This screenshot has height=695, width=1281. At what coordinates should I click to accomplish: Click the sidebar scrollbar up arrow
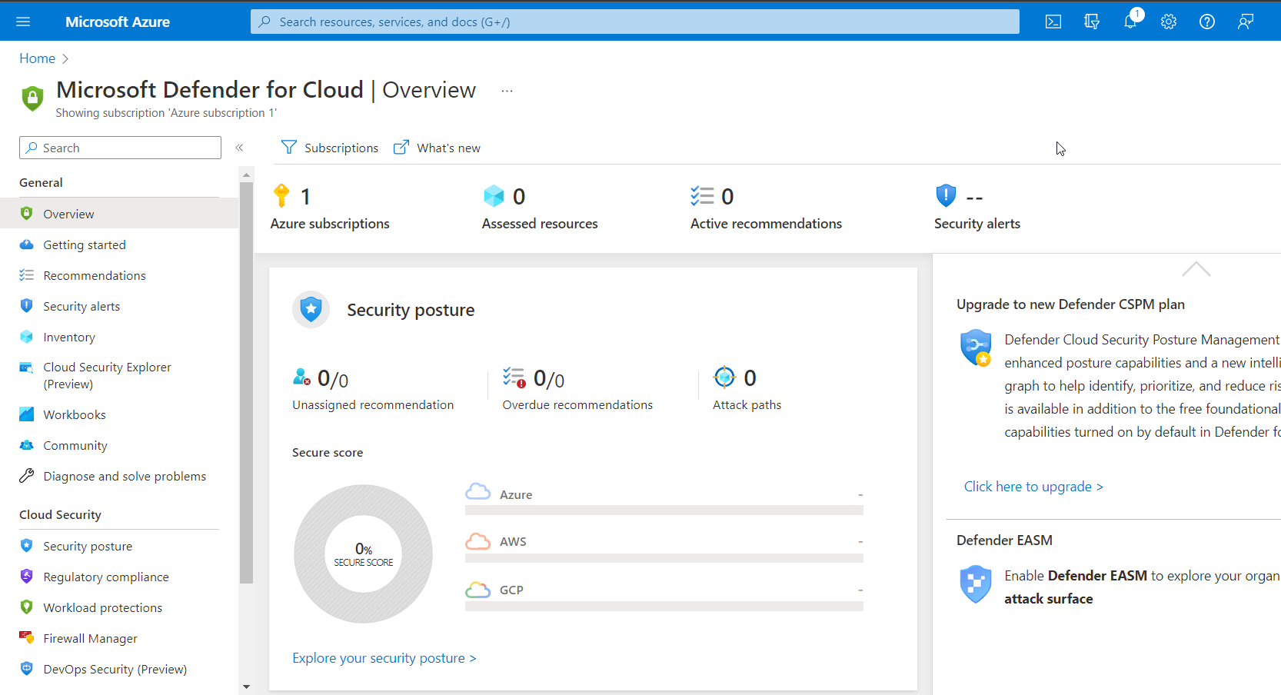(x=246, y=175)
